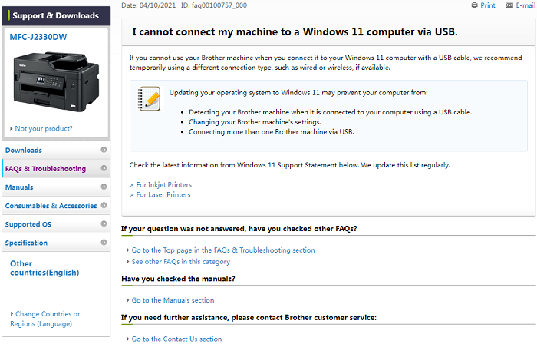The image size is (537, 344).
Task: Open the For Laser Printers link
Action: point(163,194)
